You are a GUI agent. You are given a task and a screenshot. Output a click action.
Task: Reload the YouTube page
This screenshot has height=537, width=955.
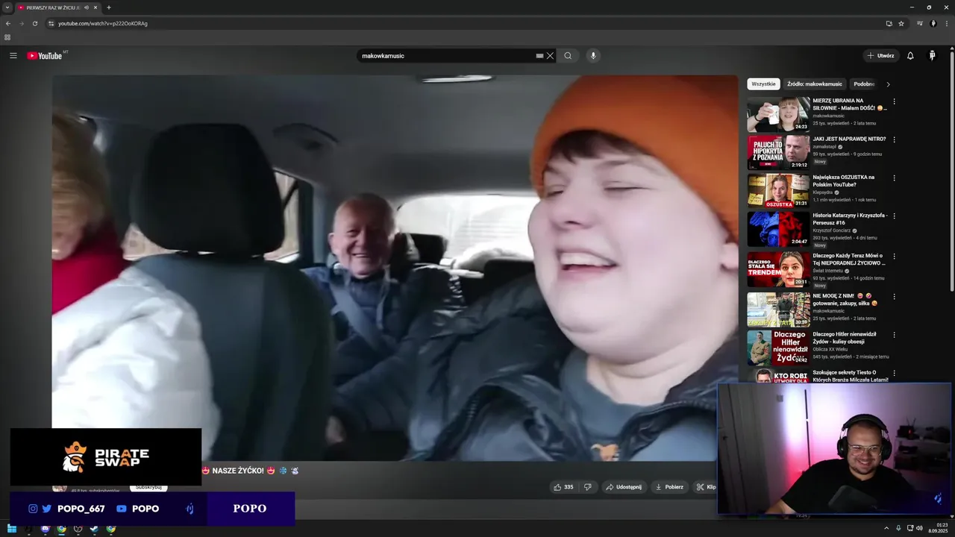tap(34, 23)
